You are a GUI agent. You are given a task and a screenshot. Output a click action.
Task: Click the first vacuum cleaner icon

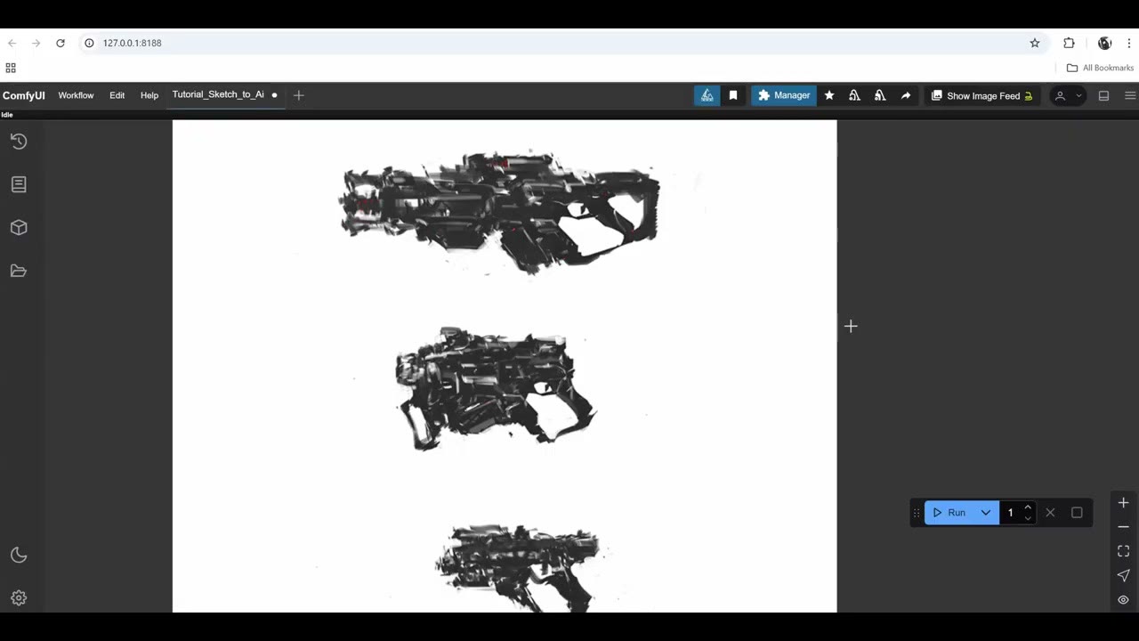click(854, 95)
